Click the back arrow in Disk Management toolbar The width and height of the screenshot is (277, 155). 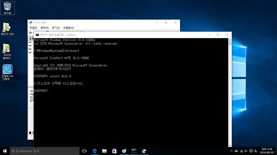[30, 33]
